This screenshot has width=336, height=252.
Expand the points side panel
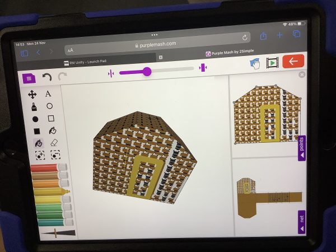click(x=301, y=148)
